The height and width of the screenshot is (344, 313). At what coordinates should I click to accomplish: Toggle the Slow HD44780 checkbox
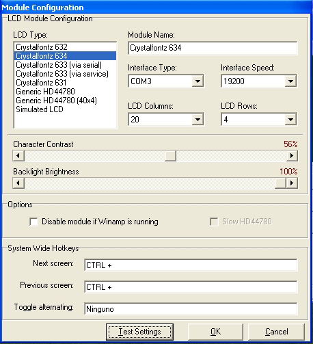[214, 222]
